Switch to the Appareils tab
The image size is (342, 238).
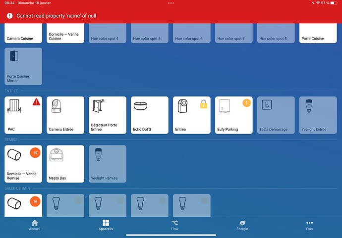point(106,225)
